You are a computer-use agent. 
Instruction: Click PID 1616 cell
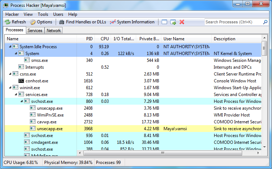[88, 81]
